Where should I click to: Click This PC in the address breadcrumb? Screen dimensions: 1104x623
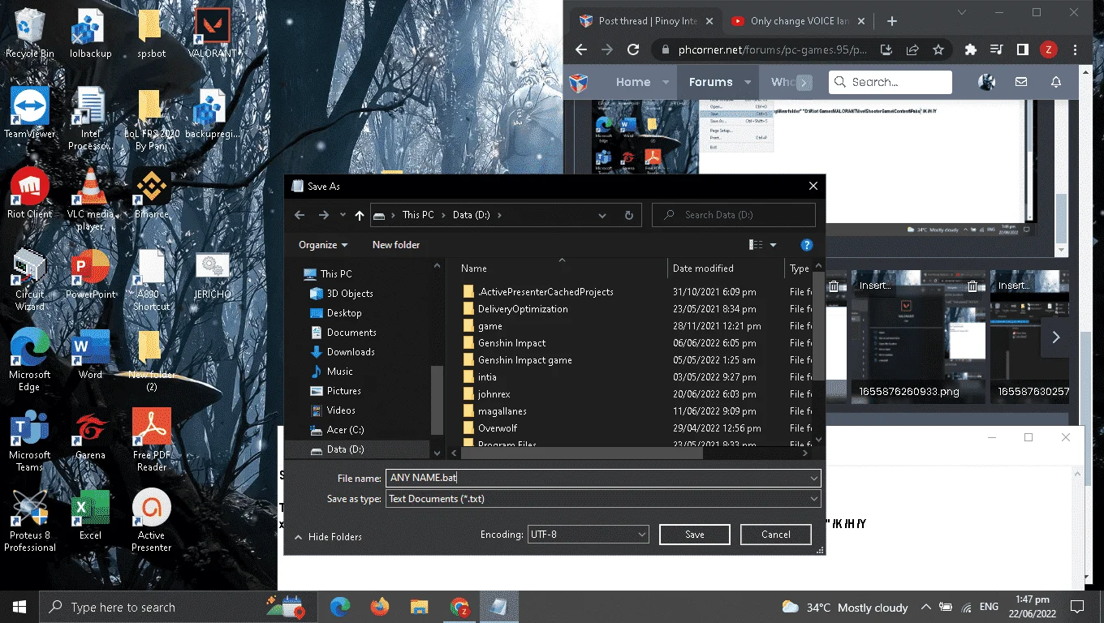pyautogui.click(x=418, y=215)
